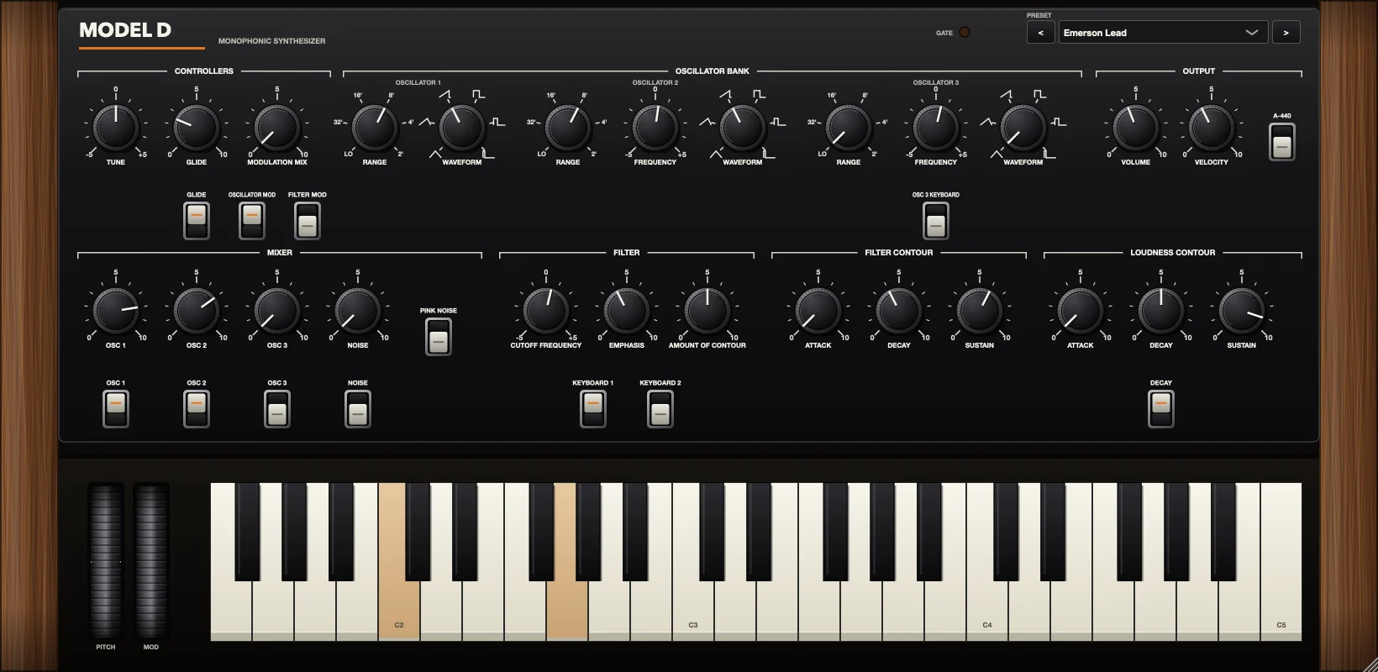Click the Filter Contour Attack knob
1378x672 pixels.
click(818, 311)
